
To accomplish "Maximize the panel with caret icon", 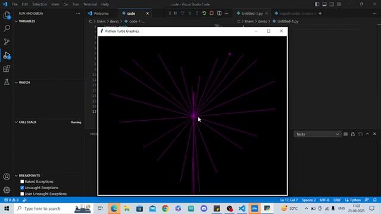I will pos(367,134).
